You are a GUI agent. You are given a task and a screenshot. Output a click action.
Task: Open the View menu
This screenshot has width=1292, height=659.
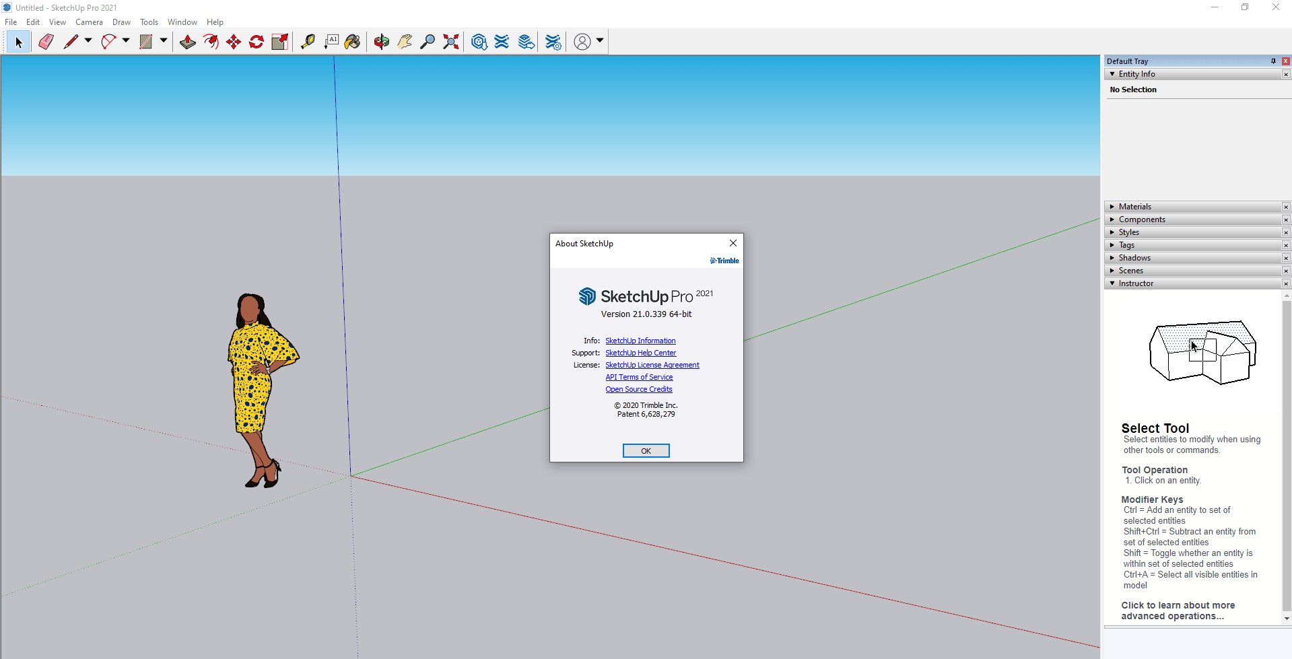point(57,22)
